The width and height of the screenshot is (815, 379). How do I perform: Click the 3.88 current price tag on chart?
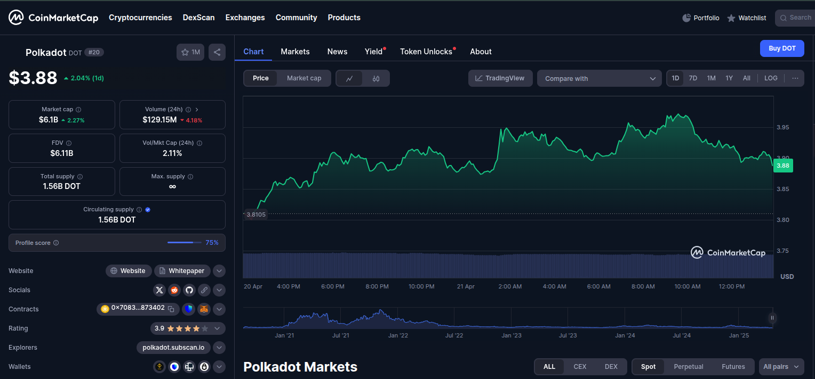pos(783,166)
